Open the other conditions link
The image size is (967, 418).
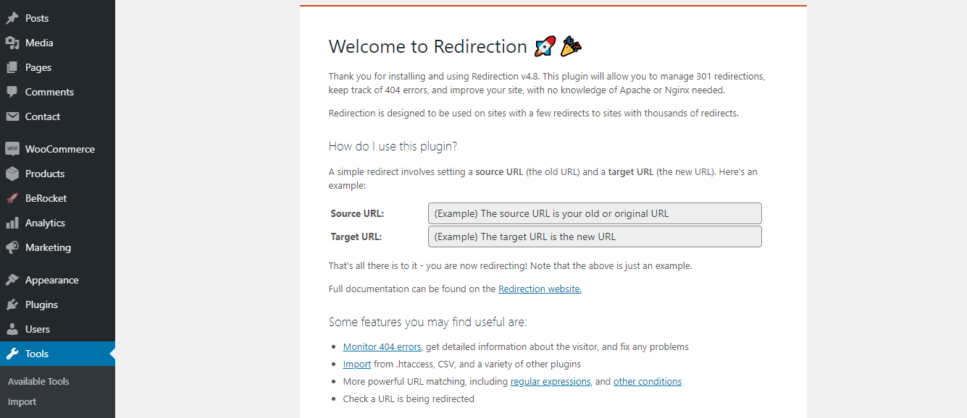click(x=648, y=381)
